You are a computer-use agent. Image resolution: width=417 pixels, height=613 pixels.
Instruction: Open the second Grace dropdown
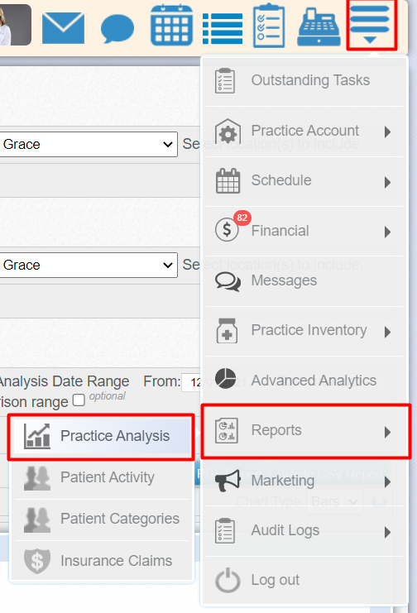coord(89,265)
